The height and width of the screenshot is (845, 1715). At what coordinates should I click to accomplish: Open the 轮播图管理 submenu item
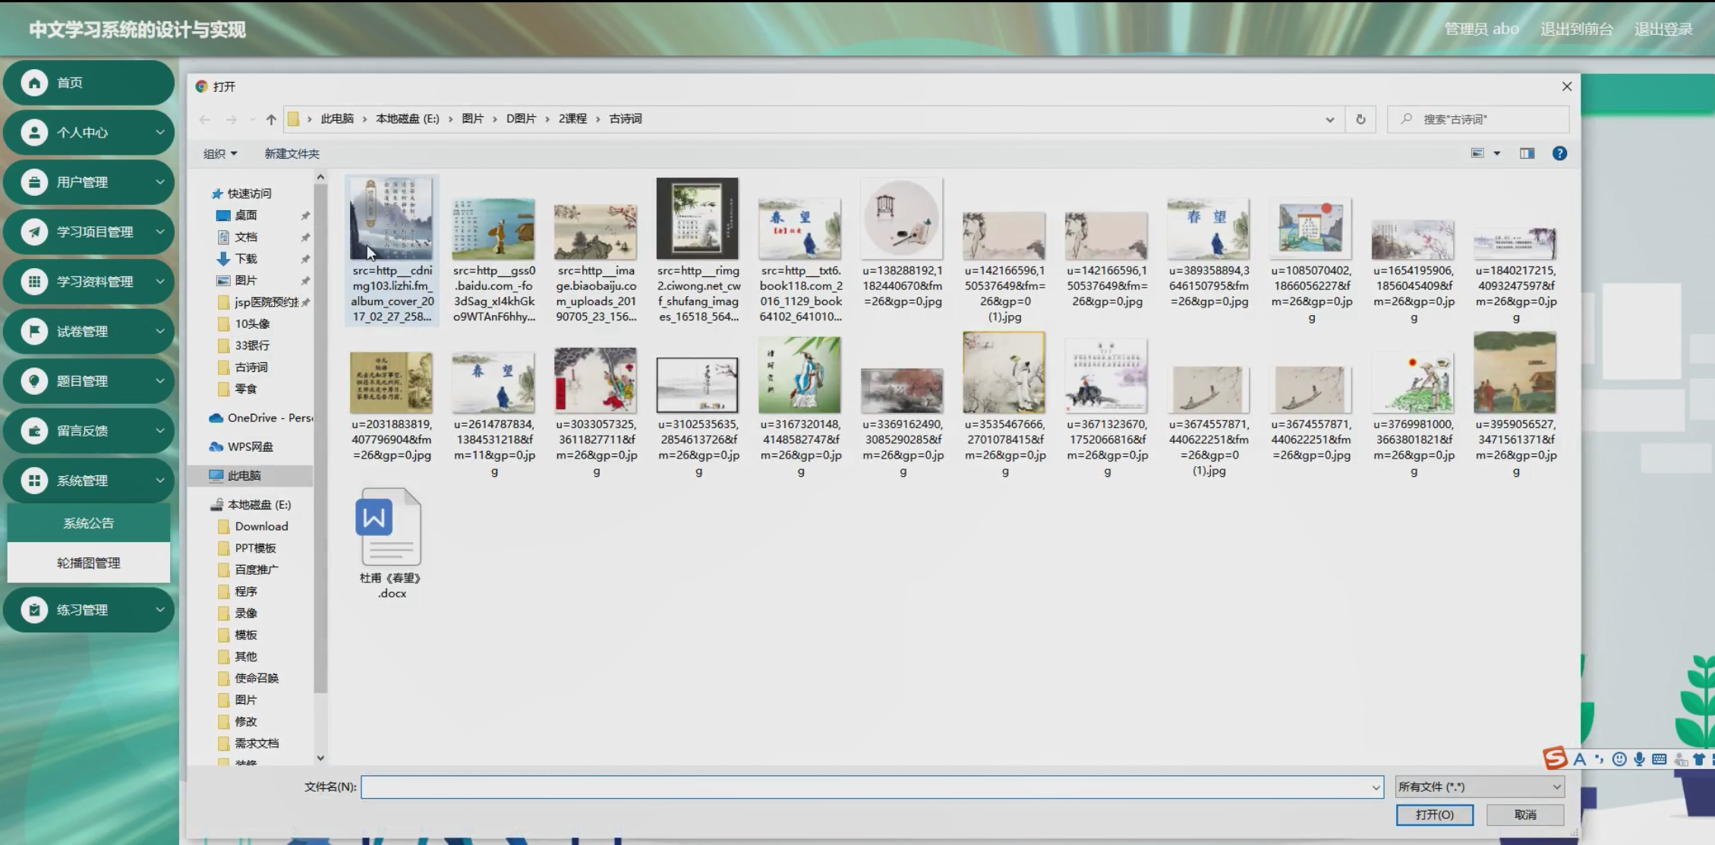[x=89, y=563]
